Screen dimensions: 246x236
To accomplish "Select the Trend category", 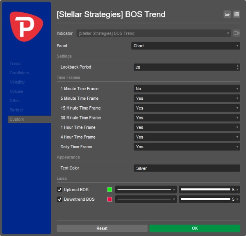I will 15,64.
